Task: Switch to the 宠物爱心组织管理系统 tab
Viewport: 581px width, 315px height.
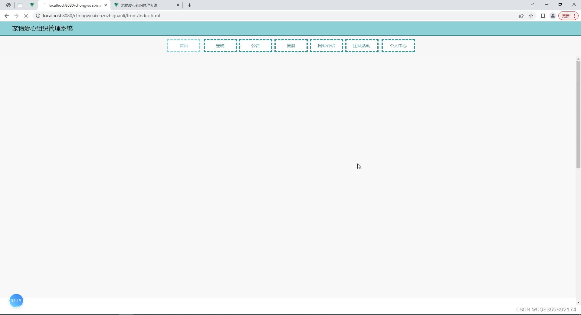Action: point(146,5)
